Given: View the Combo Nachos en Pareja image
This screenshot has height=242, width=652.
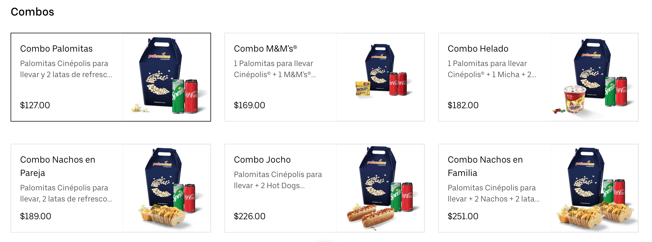Looking at the screenshot, I should pyautogui.click(x=167, y=188).
